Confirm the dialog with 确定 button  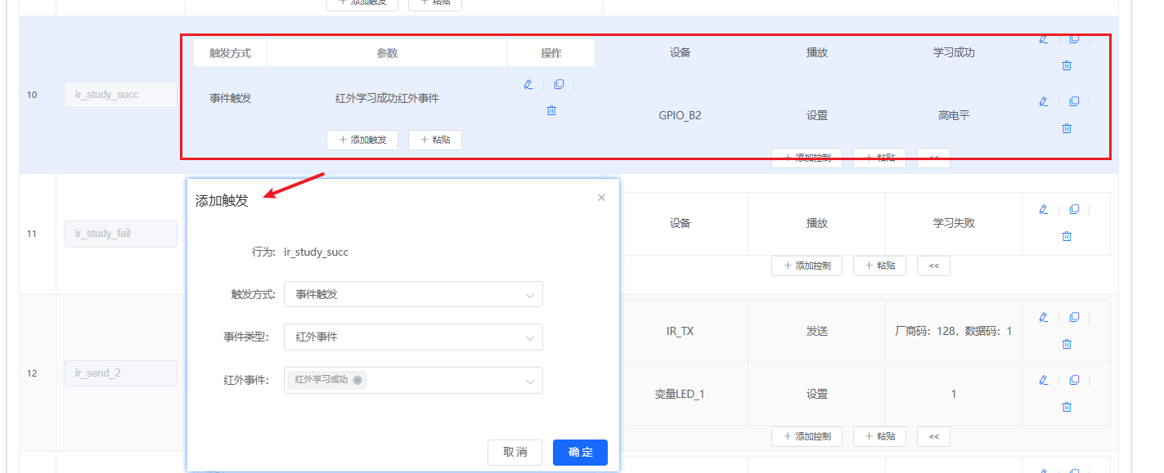click(580, 452)
